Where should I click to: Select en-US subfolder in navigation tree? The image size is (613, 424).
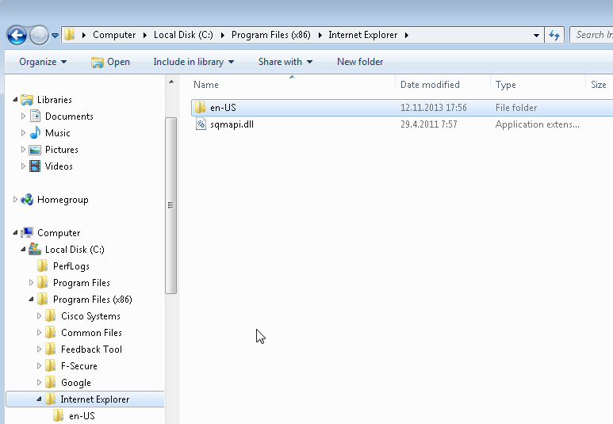(82, 416)
